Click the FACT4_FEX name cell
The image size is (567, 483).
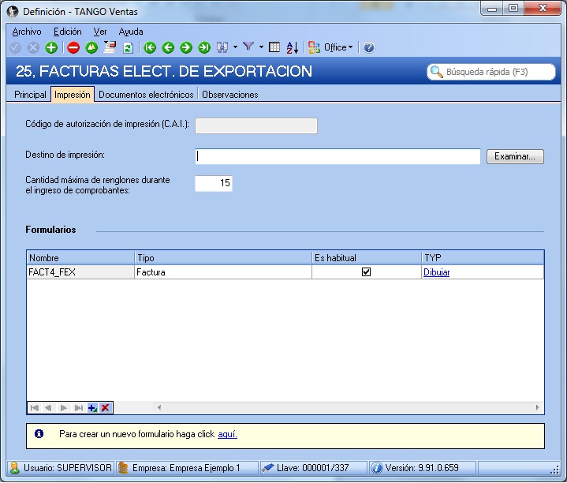point(80,272)
